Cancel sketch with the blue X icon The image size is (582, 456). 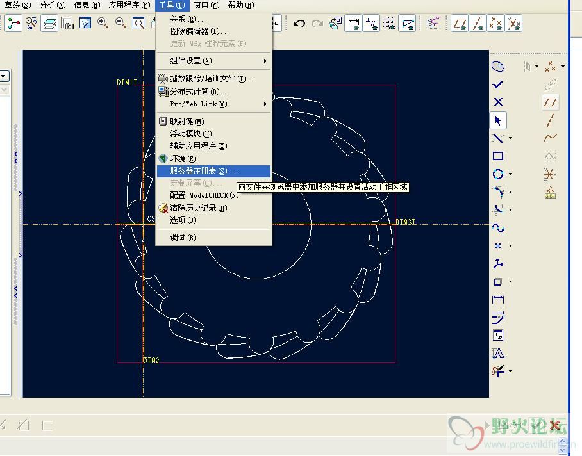498,102
